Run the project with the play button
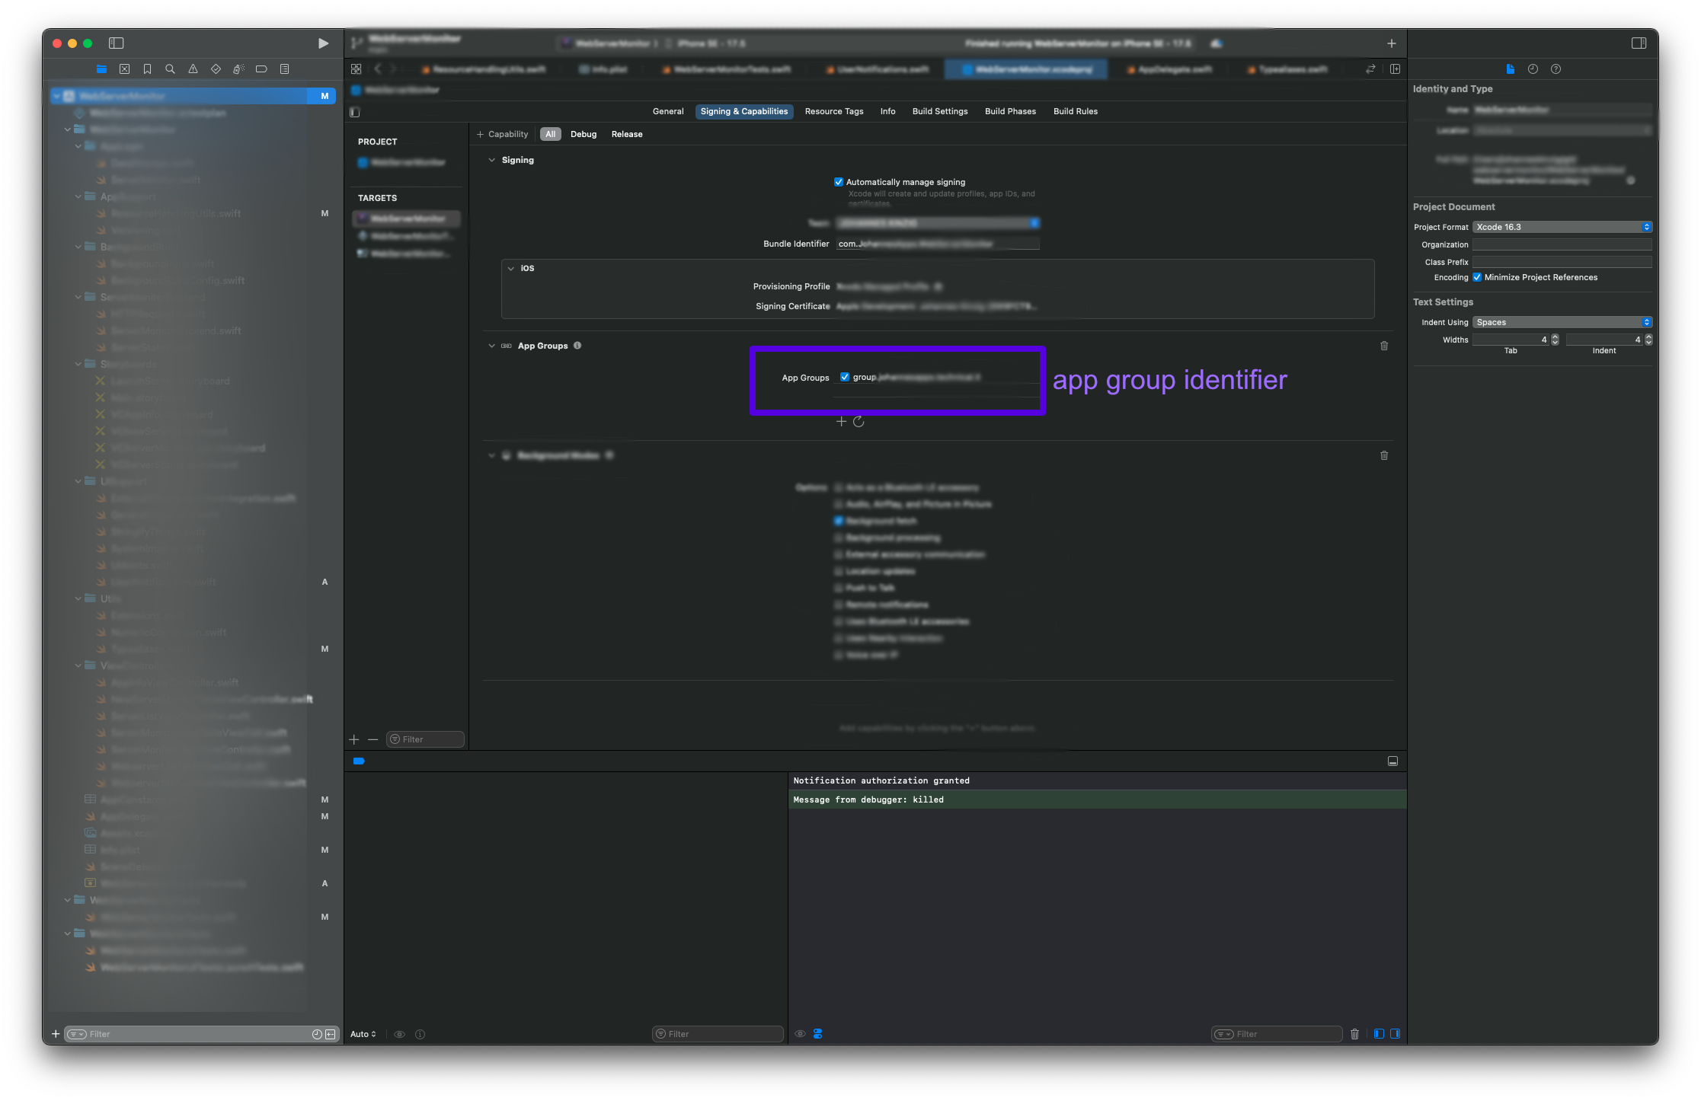 (x=323, y=43)
